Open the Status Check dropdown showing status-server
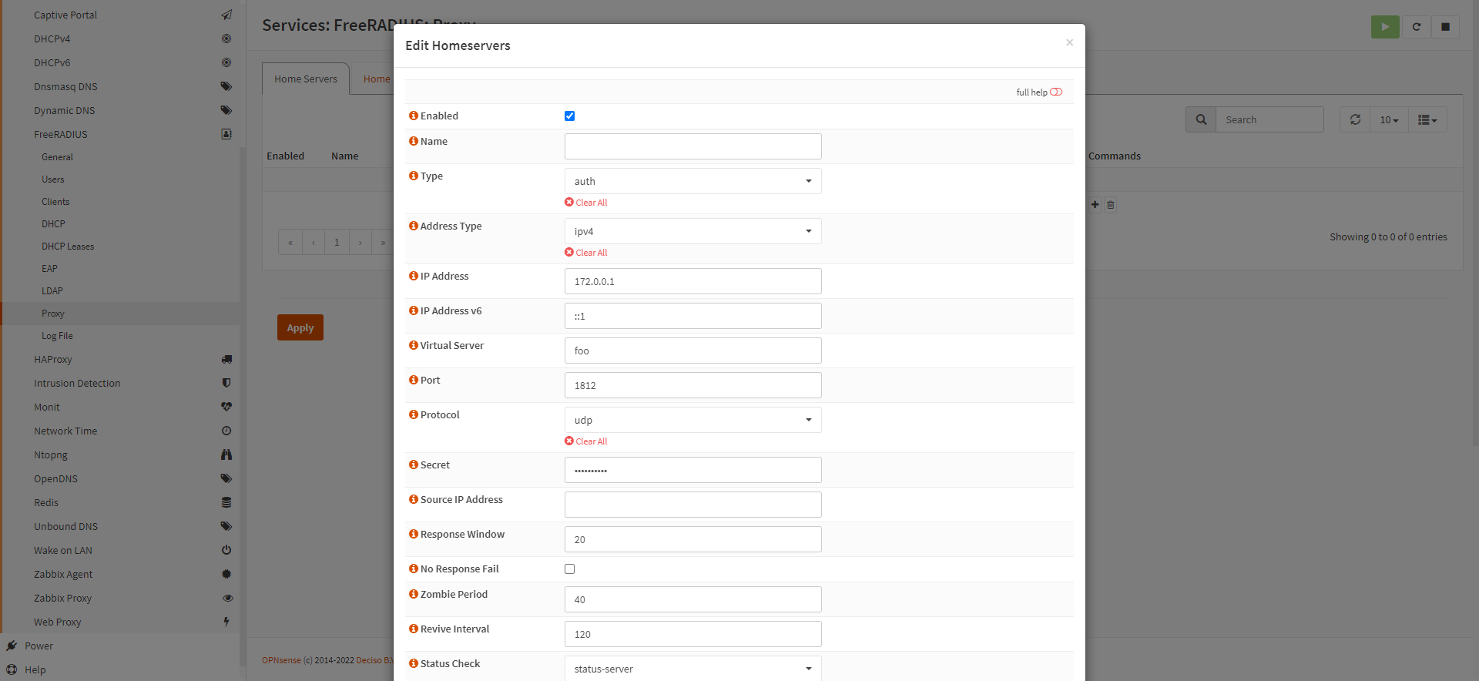 click(693, 668)
